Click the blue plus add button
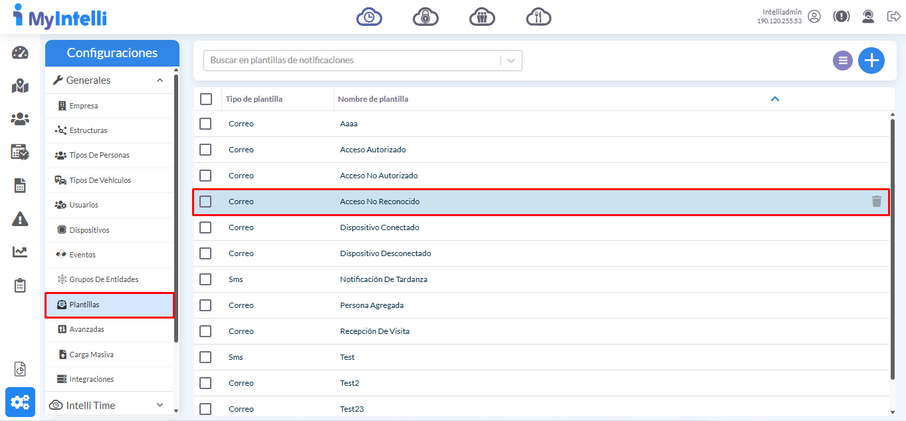 tap(871, 61)
